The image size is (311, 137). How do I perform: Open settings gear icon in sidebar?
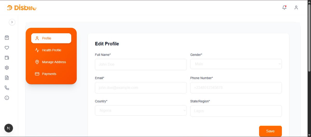point(7,68)
